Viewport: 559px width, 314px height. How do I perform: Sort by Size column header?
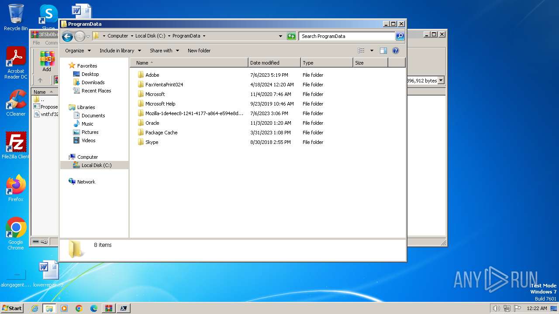click(370, 63)
